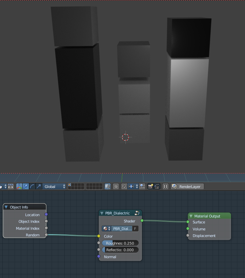245x278 pixels.
Task: Select the Object Info node header
Action: [24, 207]
